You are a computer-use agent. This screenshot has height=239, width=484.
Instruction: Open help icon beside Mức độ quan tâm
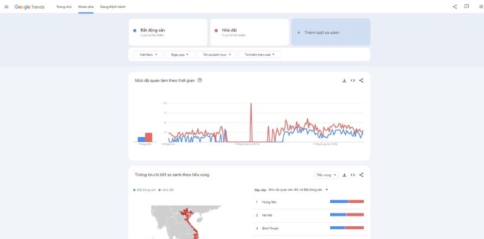pyautogui.click(x=200, y=80)
